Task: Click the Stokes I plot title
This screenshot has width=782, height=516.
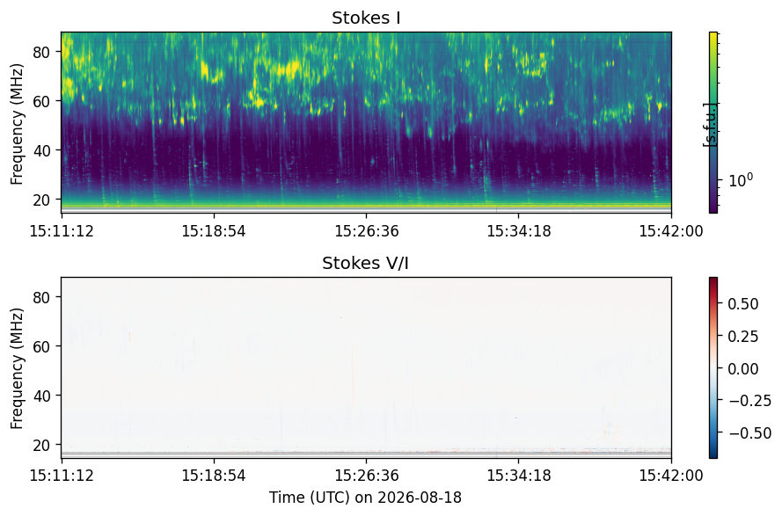Action: [x=366, y=18]
